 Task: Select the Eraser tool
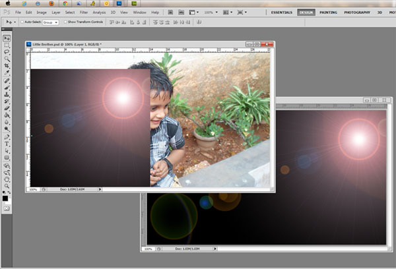(x=7, y=108)
